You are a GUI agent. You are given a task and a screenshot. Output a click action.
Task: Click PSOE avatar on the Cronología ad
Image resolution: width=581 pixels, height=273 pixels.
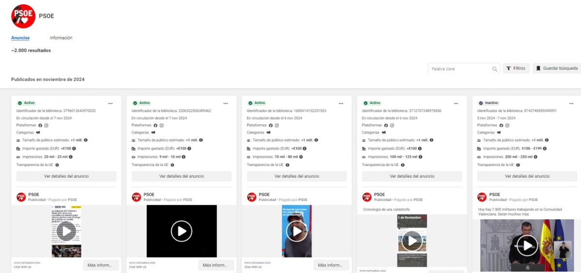tap(367, 197)
